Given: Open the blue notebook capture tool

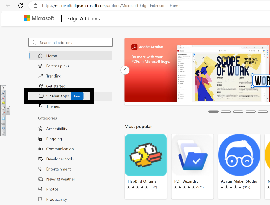Looking at the screenshot, I should pos(3,118).
